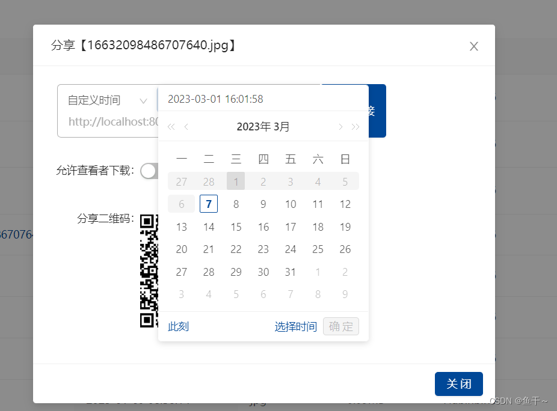Go to next month with right arrow
This screenshot has height=411, width=557.
340,127
